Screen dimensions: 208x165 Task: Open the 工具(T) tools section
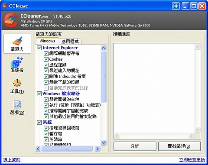pyautogui.click(x=17, y=86)
